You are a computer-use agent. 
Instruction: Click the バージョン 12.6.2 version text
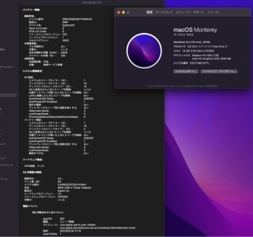[x=183, y=35]
